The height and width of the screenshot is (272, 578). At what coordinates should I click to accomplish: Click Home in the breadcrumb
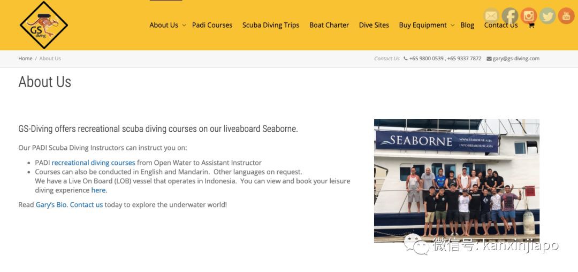[x=25, y=59]
